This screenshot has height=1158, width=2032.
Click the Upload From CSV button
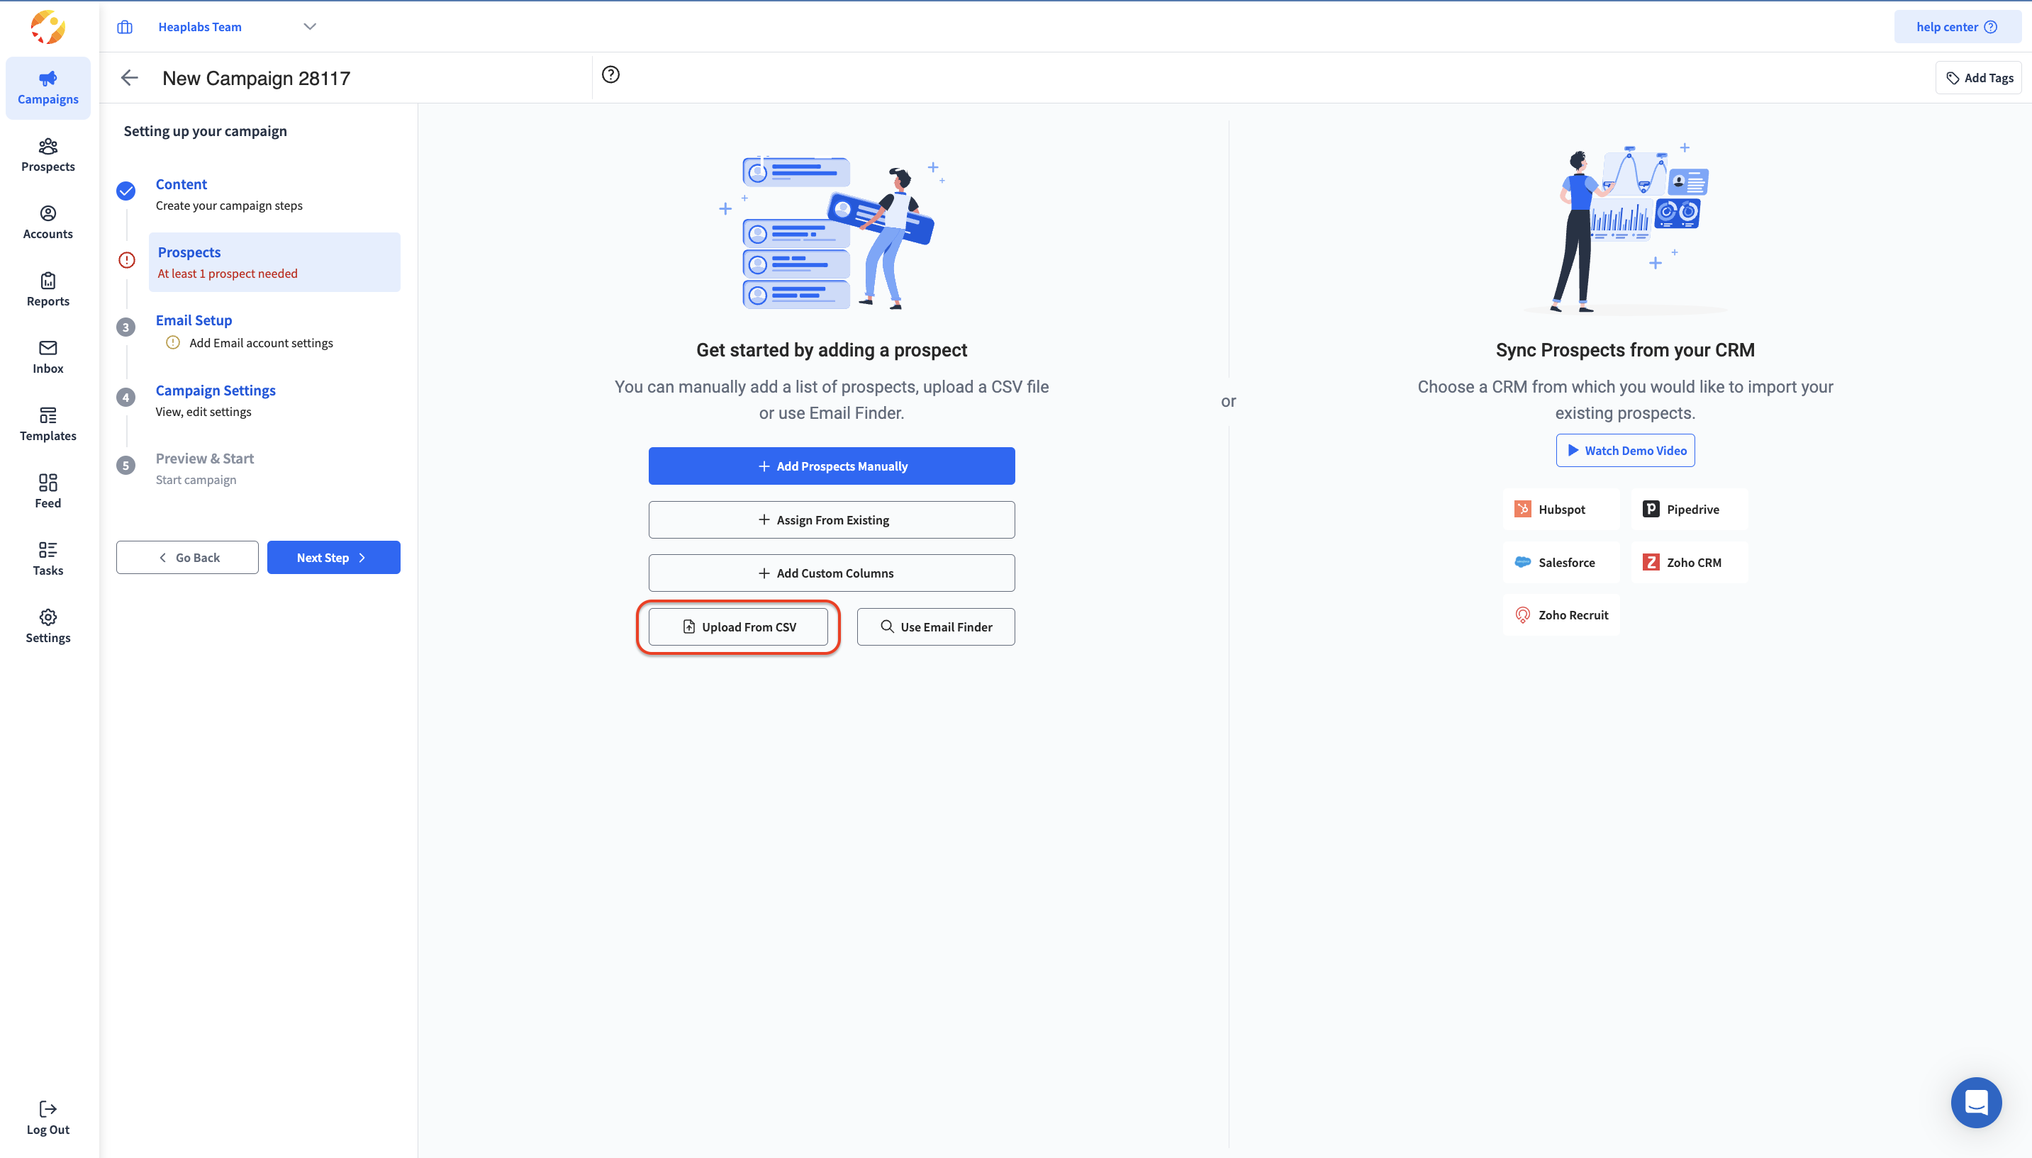coord(738,626)
